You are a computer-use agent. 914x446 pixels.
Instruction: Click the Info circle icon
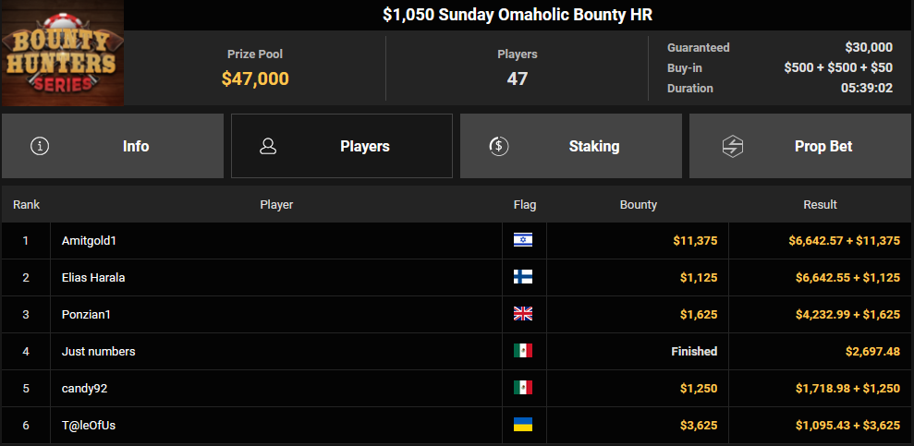[x=40, y=146]
